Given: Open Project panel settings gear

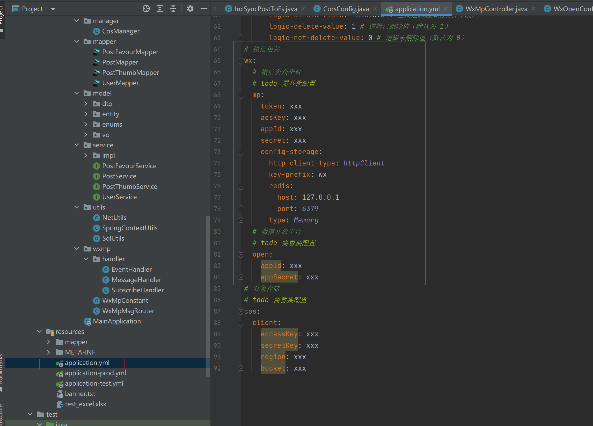Looking at the screenshot, I should click(x=190, y=9).
